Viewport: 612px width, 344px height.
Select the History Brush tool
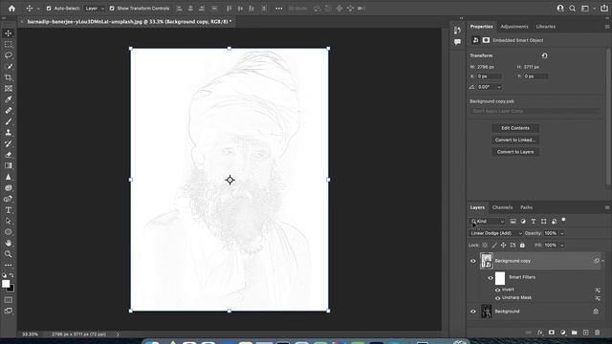pos(9,143)
